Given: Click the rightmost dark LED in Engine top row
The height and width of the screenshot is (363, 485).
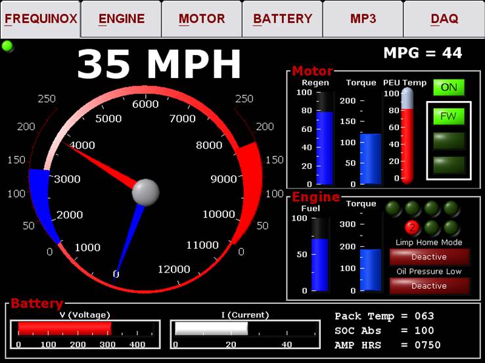Looking at the screenshot, I should (451, 209).
